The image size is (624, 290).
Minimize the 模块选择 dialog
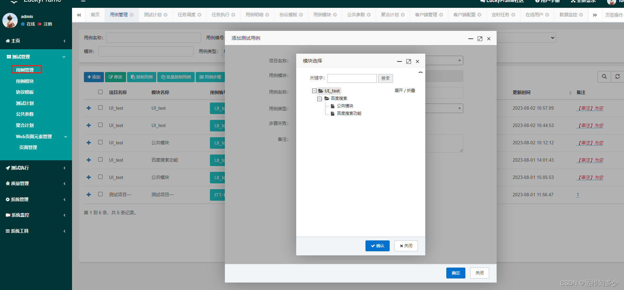pos(399,61)
